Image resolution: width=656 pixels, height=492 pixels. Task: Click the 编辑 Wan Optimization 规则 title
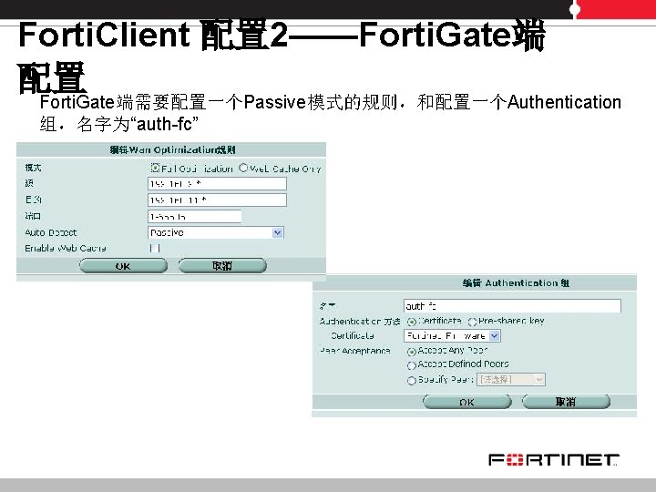pyautogui.click(x=173, y=149)
